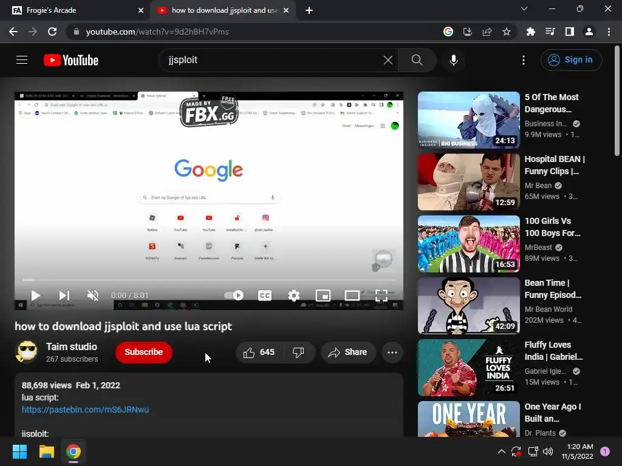Subscribe to Taim studio
The width and height of the screenshot is (622, 466).
(x=143, y=352)
